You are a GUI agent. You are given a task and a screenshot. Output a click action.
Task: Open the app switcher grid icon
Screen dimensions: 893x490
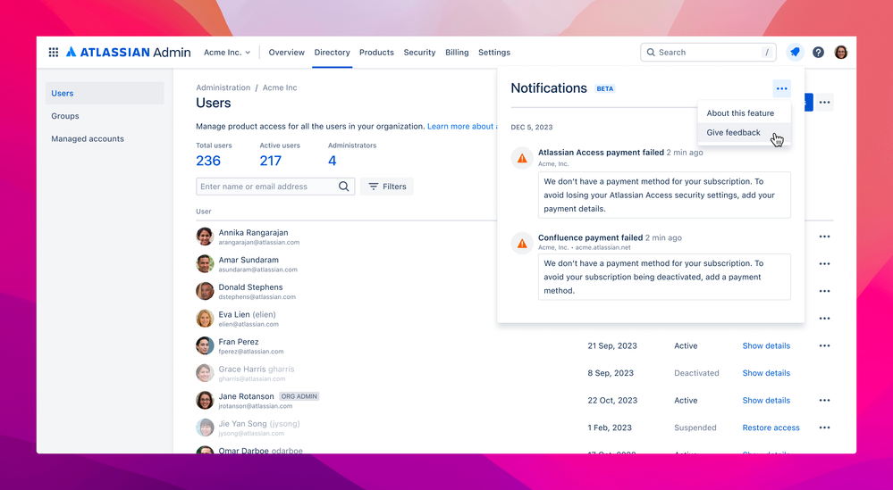[x=53, y=53]
